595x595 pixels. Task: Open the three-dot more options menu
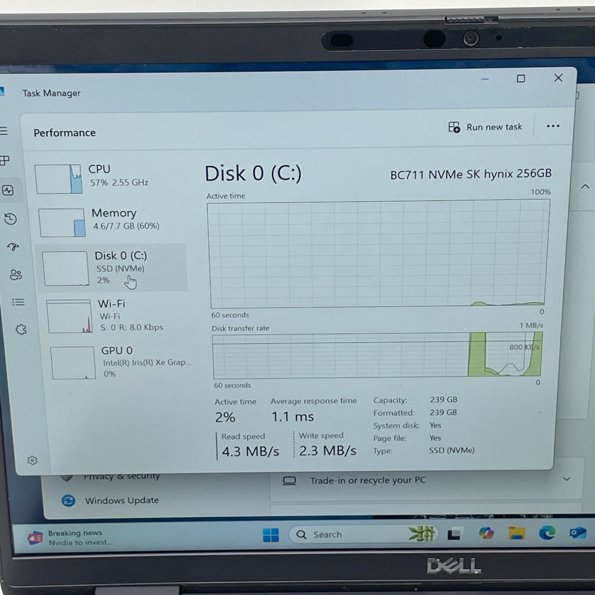(x=553, y=126)
